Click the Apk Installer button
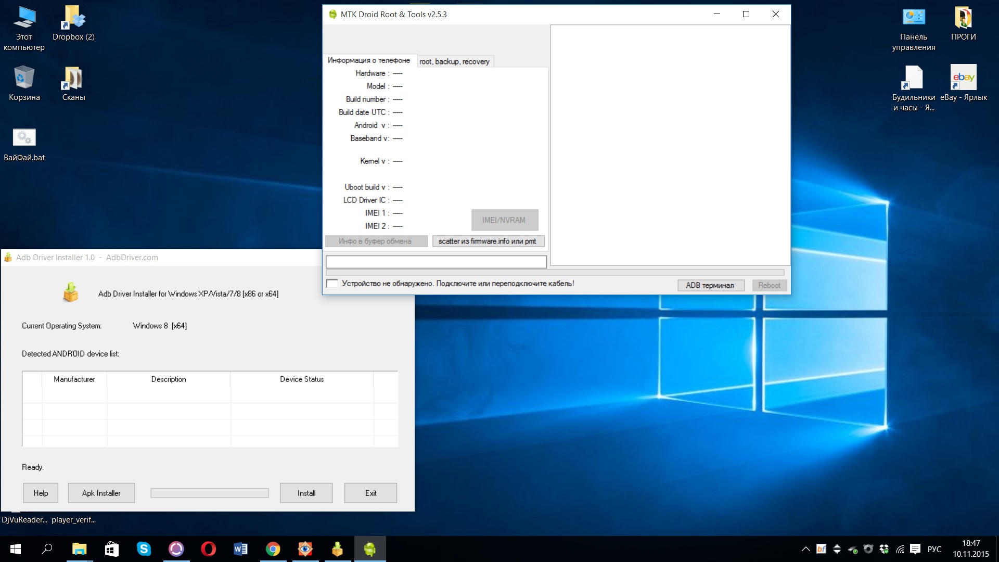999x562 pixels. (x=101, y=493)
